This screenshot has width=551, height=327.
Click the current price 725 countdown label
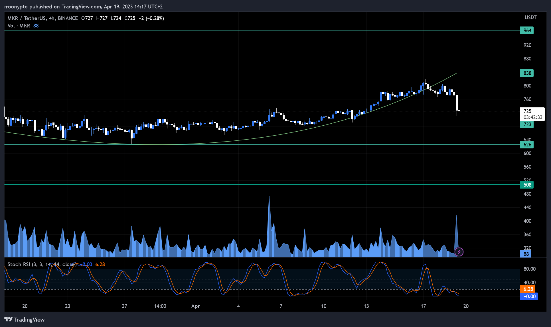[532, 114]
